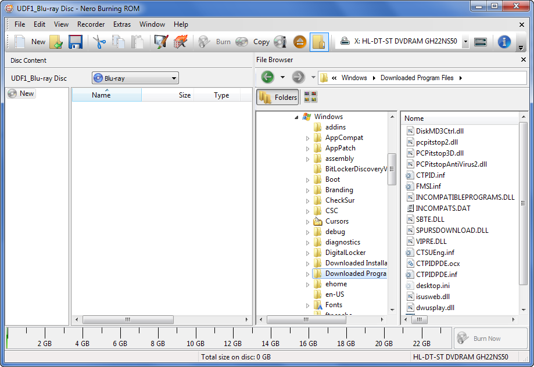
Task: Expand the Boot folder in the tree
Action: click(x=308, y=179)
